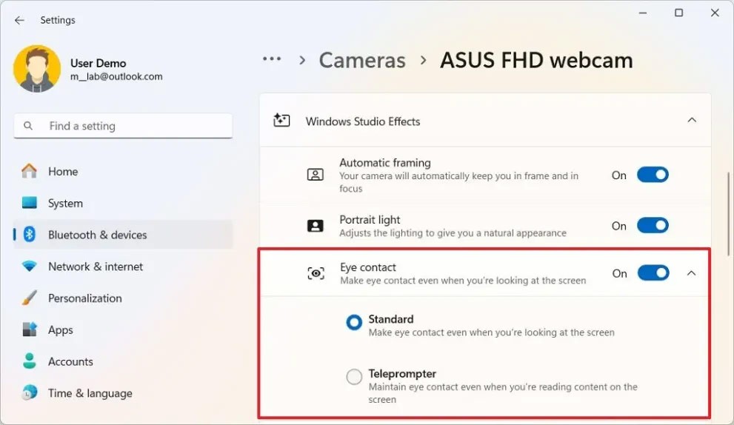This screenshot has height=425, width=734.
Task: Click the search magnifier icon
Action: click(29, 126)
